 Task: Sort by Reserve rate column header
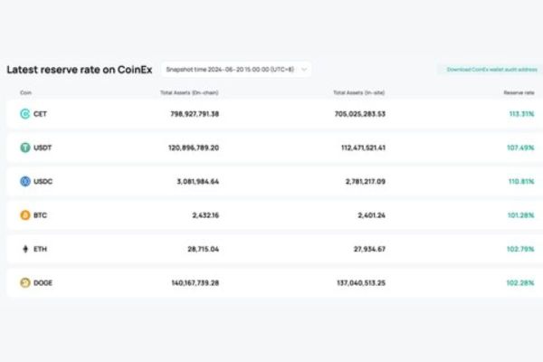coord(519,92)
